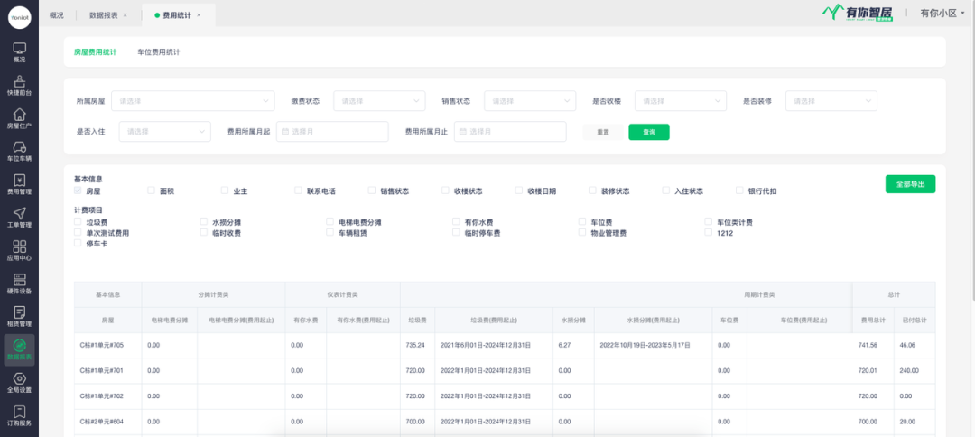
Task: Tick the 垃圾费 fee item checkbox
Action: point(79,222)
